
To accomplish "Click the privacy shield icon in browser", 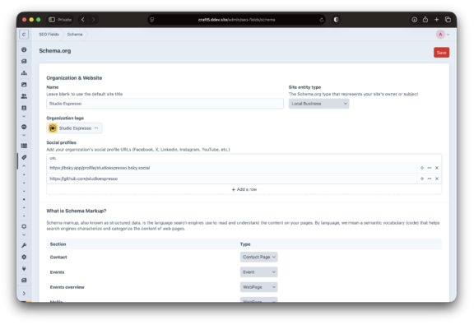I will point(336,20).
